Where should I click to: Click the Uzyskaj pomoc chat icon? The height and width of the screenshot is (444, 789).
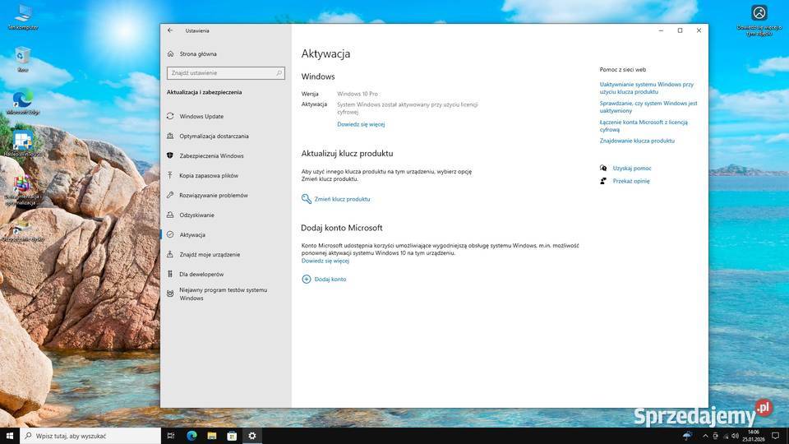[603, 168]
